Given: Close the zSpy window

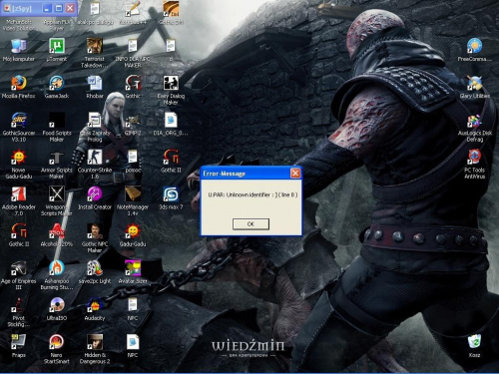Looking at the screenshot, I should click(70, 8).
